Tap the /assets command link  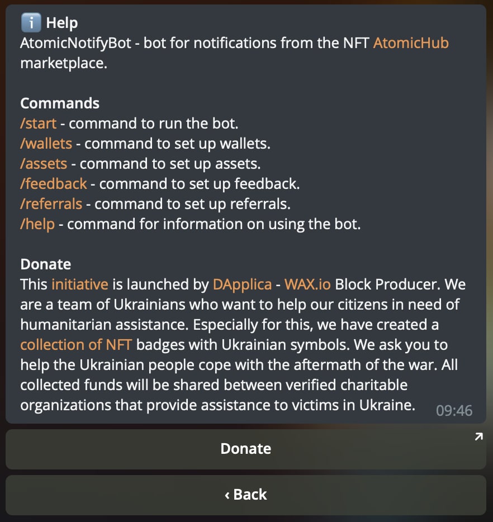44,164
